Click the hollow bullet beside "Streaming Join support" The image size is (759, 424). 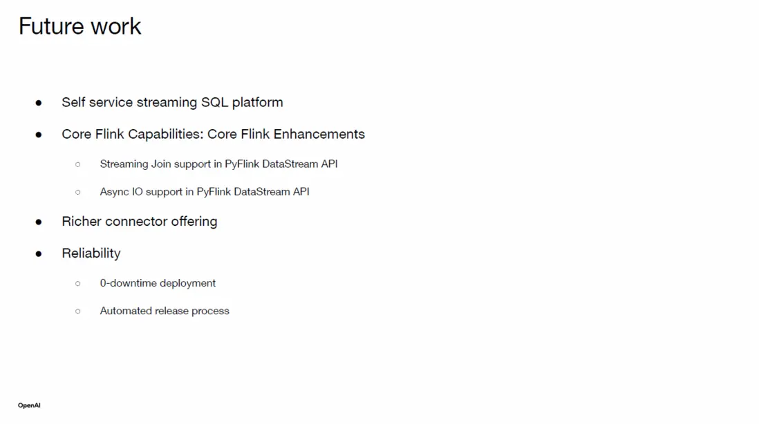pyautogui.click(x=78, y=164)
